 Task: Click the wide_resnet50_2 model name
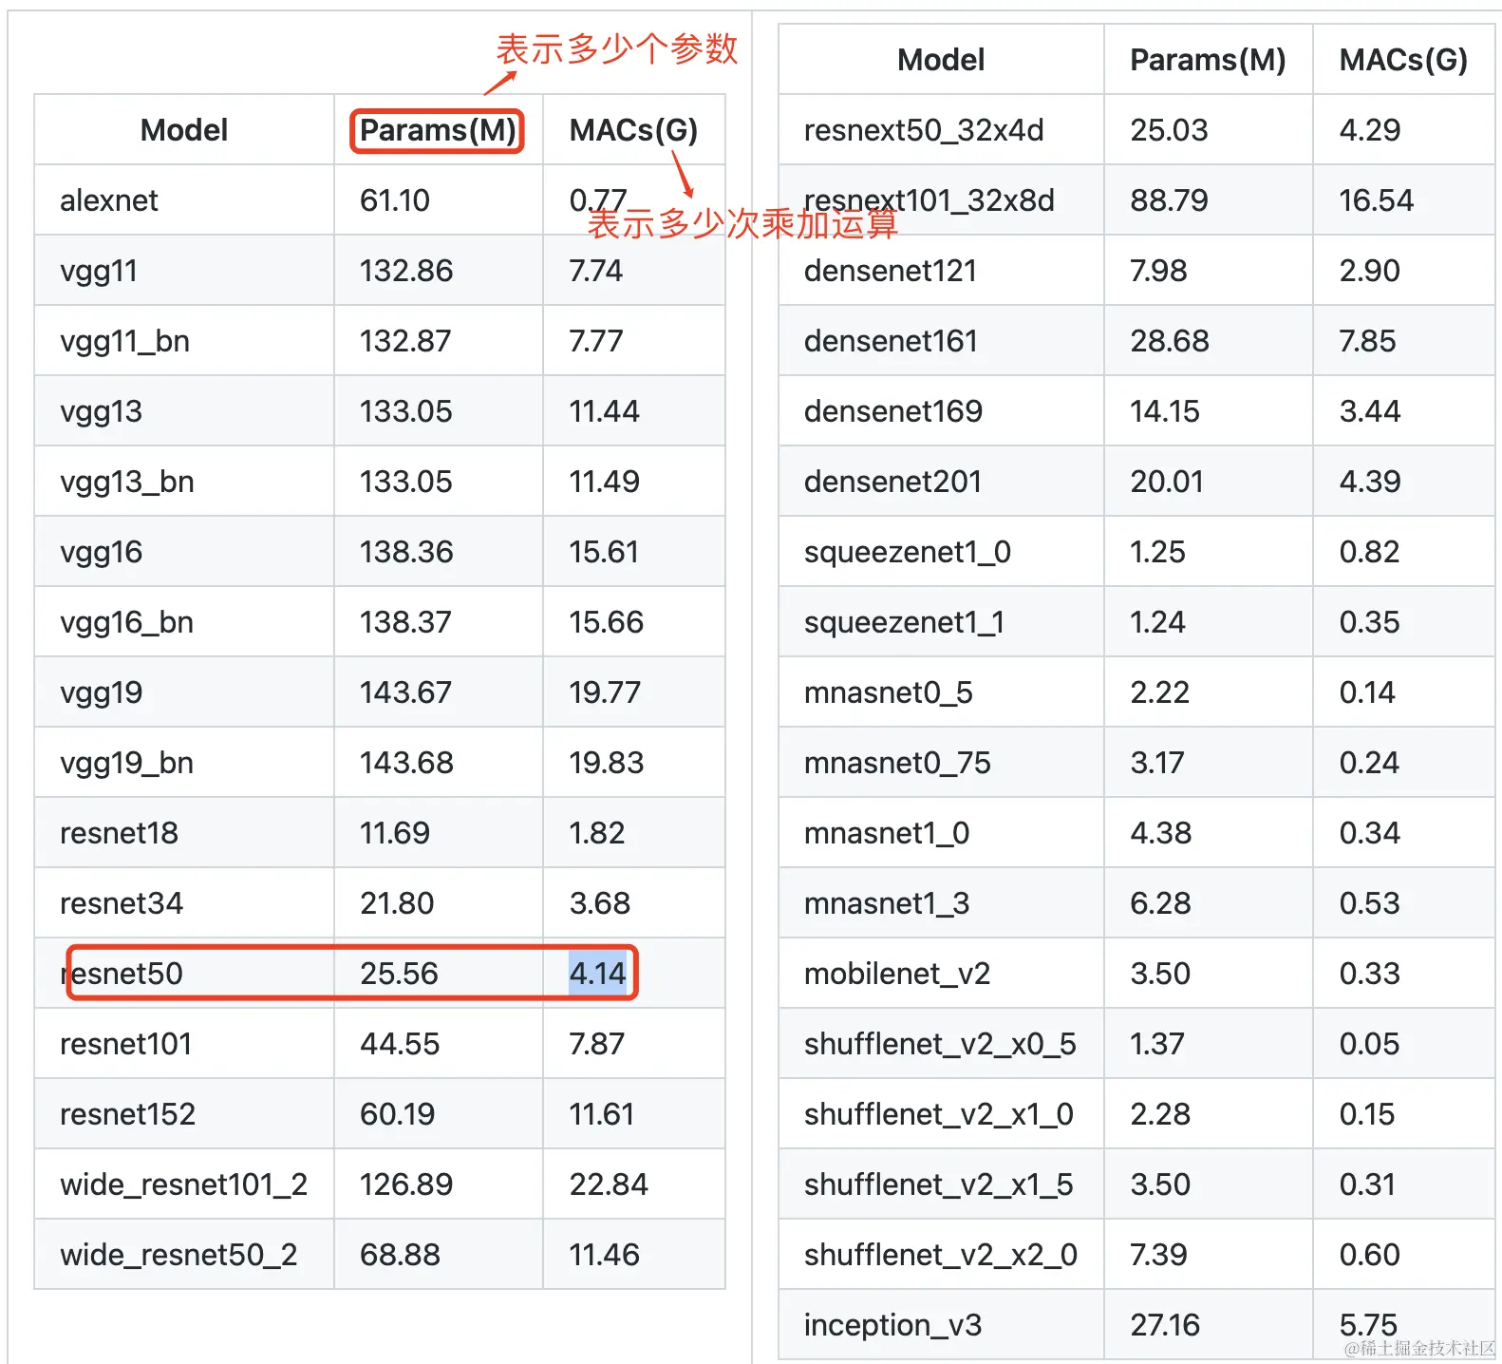(178, 1256)
